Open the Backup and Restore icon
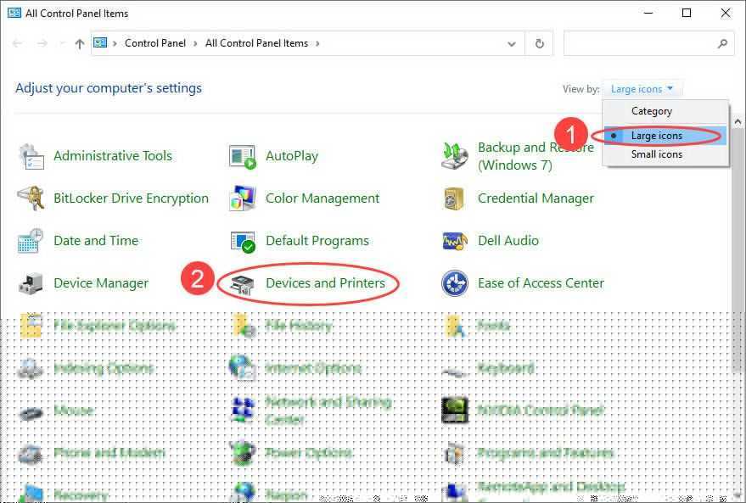 [x=455, y=156]
